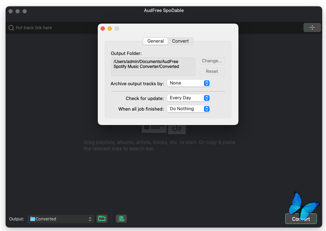Open the output folder via green folder icon
This screenshot has width=326, height=231.
coord(102,219)
